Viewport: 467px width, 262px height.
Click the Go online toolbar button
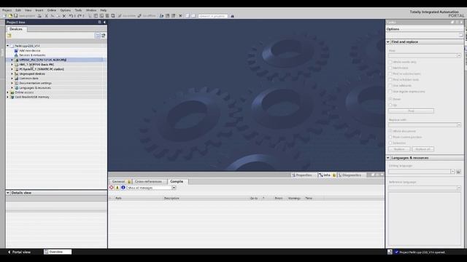[127, 16]
